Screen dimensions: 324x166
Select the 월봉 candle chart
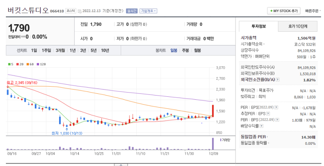point(197,50)
